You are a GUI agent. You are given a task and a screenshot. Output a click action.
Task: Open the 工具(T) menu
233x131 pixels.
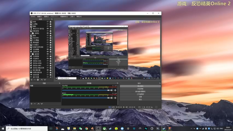coord(72,17)
